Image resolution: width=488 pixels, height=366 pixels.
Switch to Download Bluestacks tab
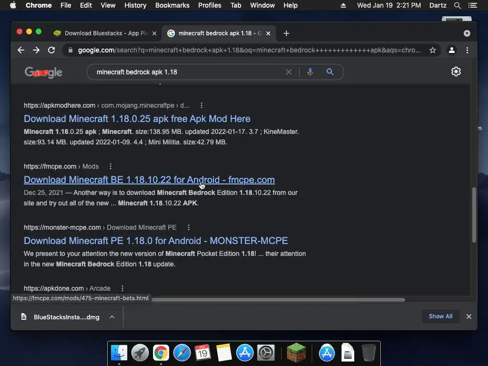tap(105, 33)
